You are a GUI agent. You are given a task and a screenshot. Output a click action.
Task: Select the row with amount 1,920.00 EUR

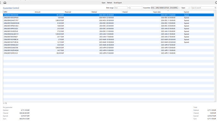pos(108,34)
